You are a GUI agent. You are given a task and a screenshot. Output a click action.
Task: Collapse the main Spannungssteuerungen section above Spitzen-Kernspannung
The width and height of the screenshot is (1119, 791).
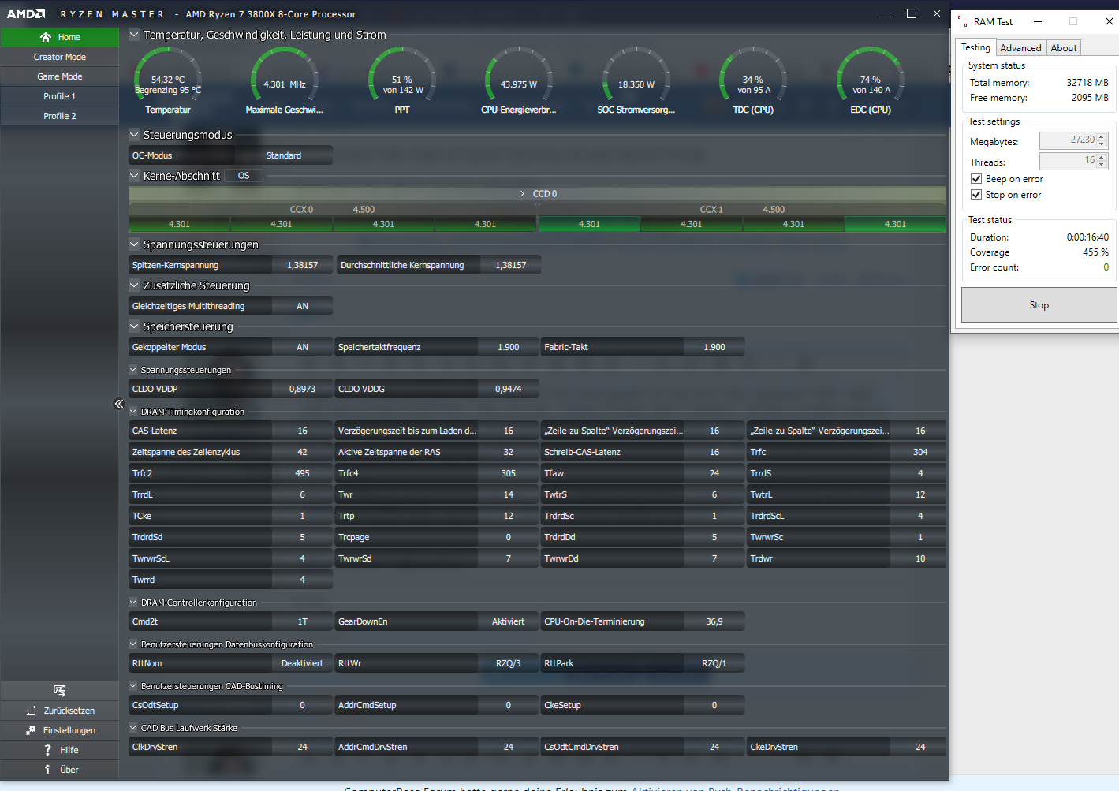[134, 244]
